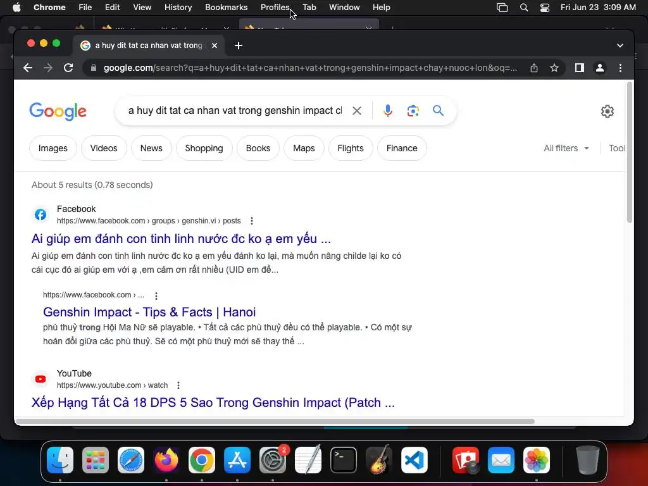648x486 pixels.
Task: Open Photos from the dock
Action: coord(537,460)
